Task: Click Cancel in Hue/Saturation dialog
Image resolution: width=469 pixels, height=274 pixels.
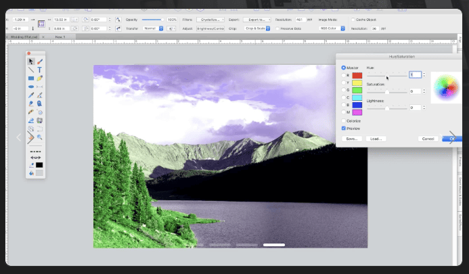Action: 428,139
